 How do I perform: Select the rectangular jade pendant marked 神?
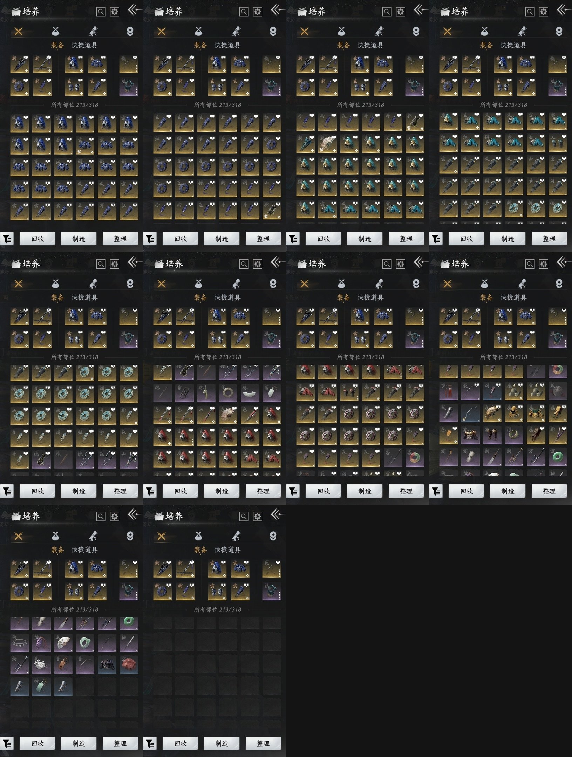pos(41,686)
